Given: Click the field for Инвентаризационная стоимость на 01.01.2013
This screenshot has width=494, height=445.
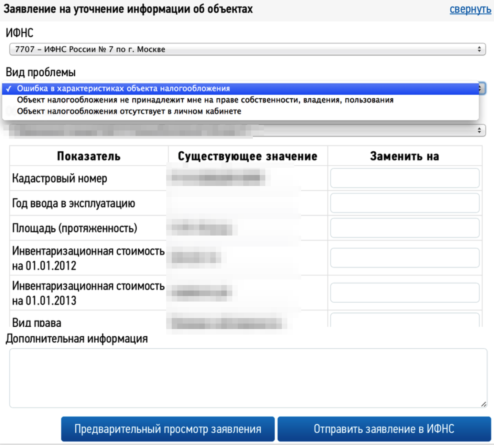Looking at the screenshot, I should click(x=404, y=292).
